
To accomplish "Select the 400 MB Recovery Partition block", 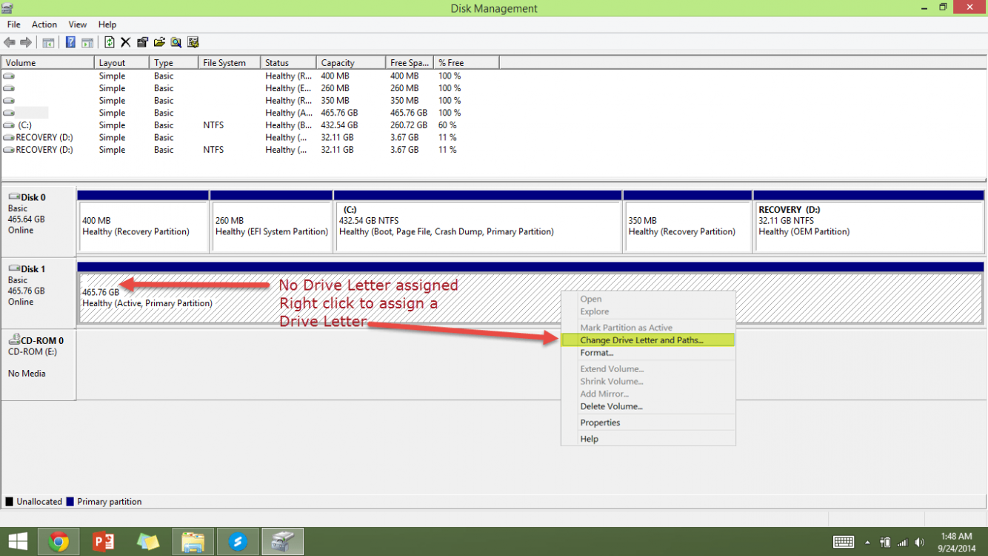I will 143,221.
